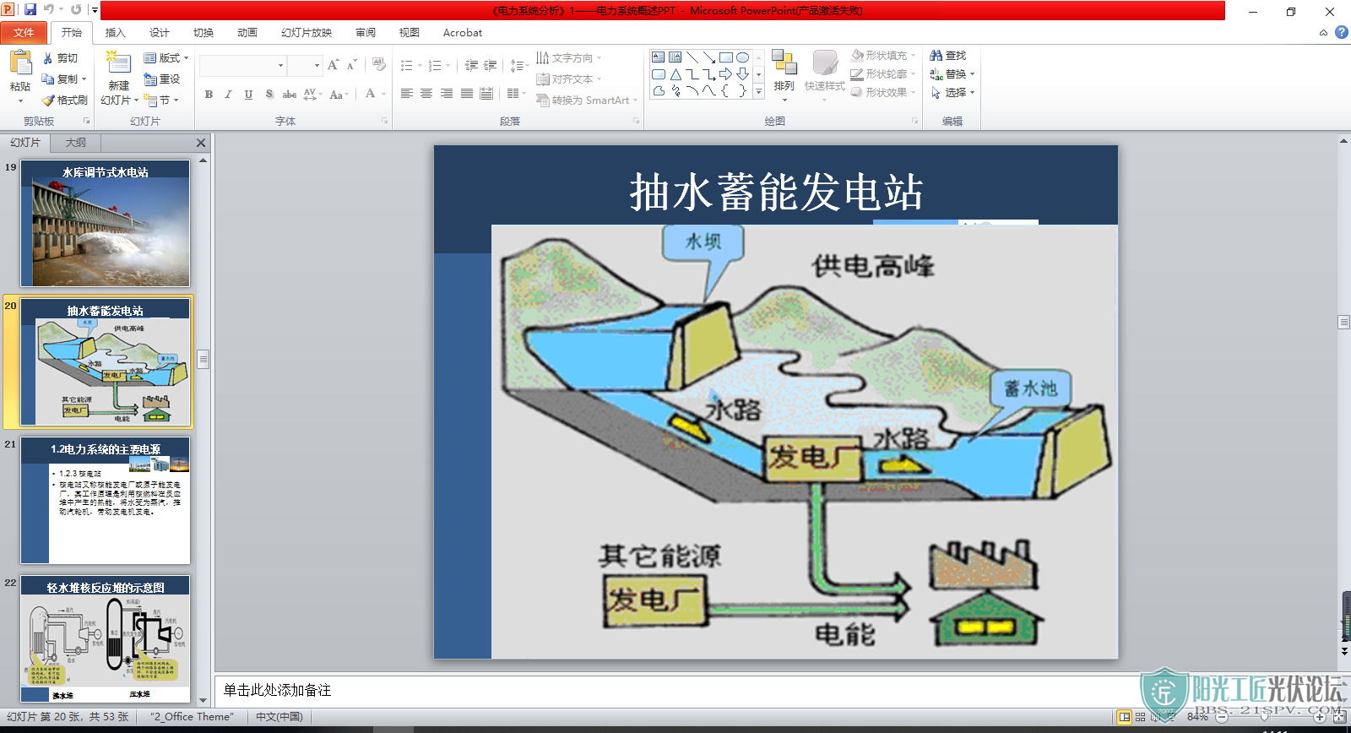The height and width of the screenshot is (733, 1351).
Task: Set paragraph alignment to Center
Action: [x=426, y=94]
